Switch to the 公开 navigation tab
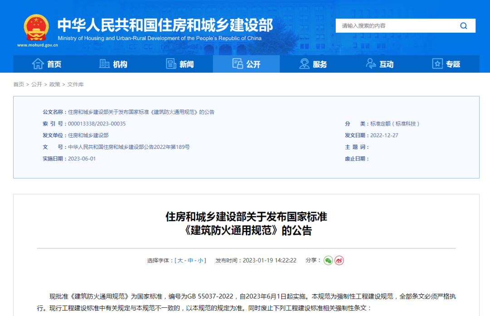Viewport: 490px width, 316px height. tap(246, 64)
